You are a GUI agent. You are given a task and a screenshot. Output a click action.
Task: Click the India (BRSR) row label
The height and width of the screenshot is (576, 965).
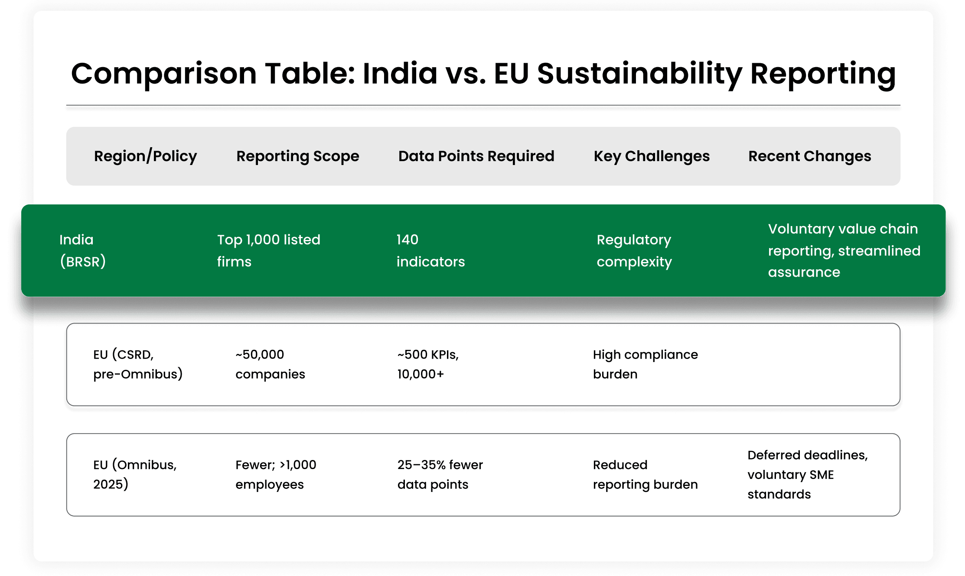tap(83, 250)
